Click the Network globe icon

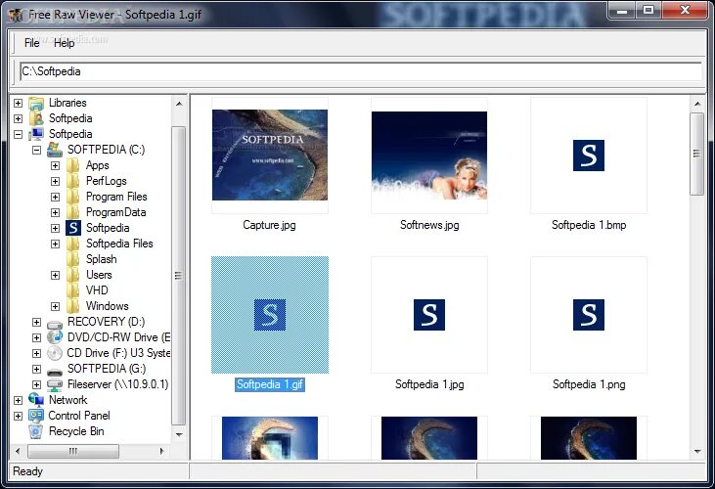36,400
